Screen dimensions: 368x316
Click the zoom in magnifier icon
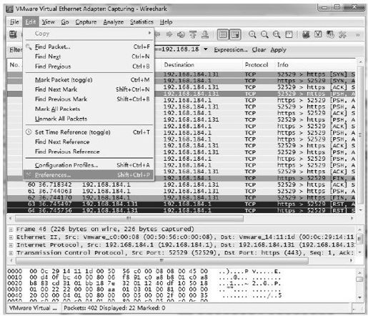252,35
